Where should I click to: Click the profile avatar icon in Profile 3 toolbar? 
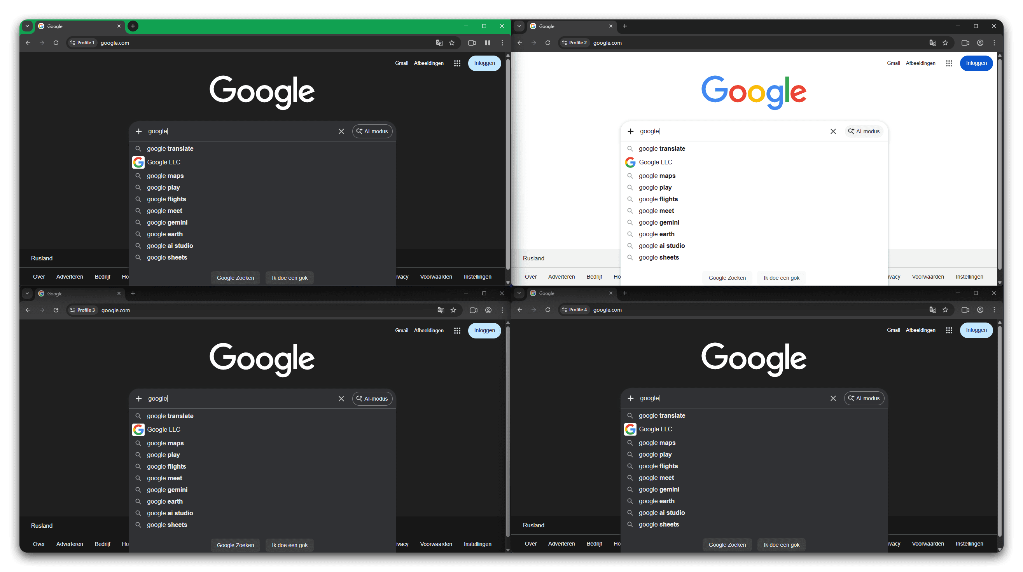click(x=488, y=310)
